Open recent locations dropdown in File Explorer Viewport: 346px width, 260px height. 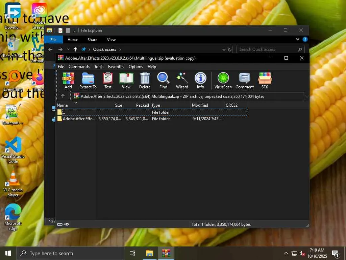click(68, 49)
